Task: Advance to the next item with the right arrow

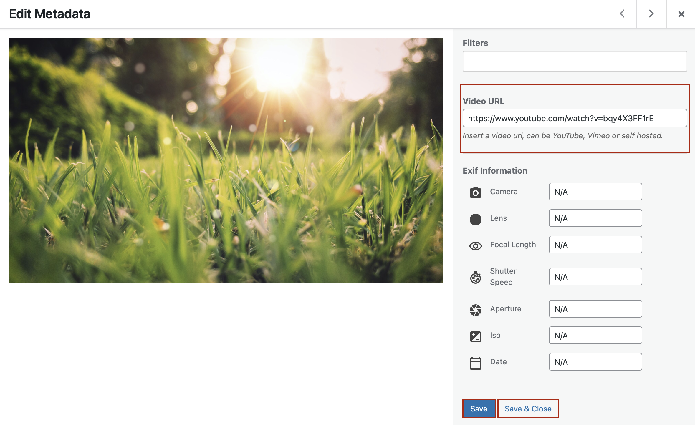Action: coord(651,14)
